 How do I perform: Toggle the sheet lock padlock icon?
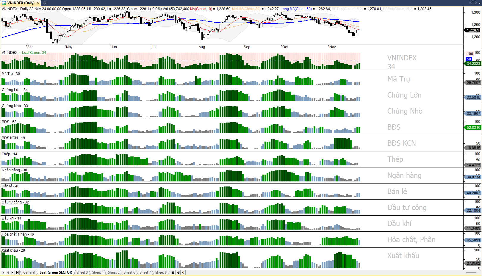tap(173, 272)
